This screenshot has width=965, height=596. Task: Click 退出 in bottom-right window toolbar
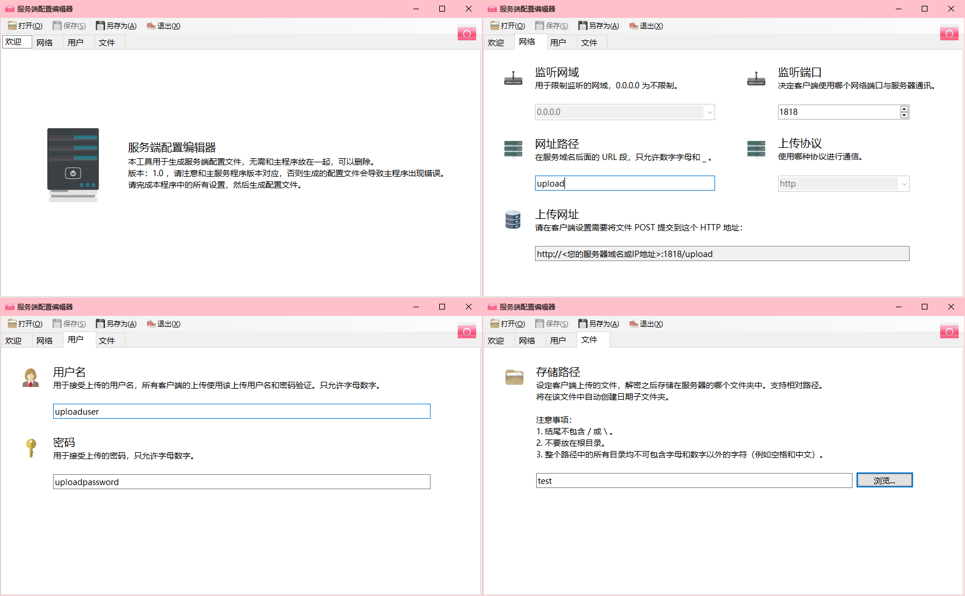(646, 324)
